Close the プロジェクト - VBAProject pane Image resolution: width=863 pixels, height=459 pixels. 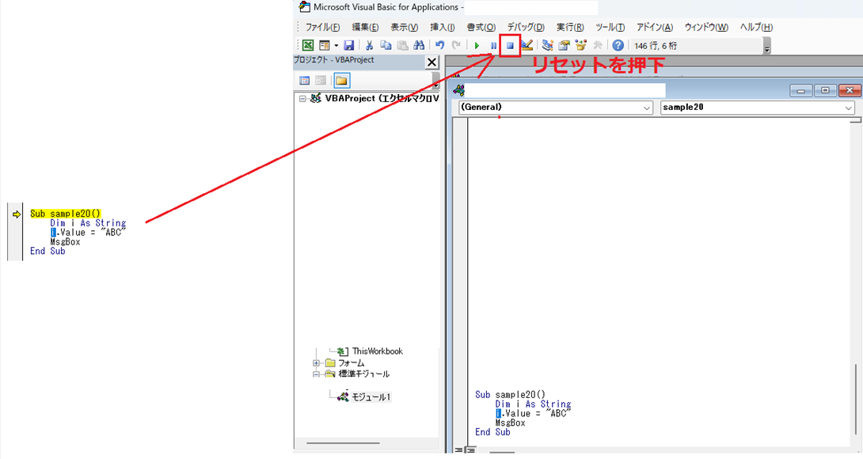[432, 63]
